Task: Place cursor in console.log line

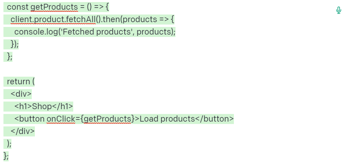Action: (x=89, y=32)
